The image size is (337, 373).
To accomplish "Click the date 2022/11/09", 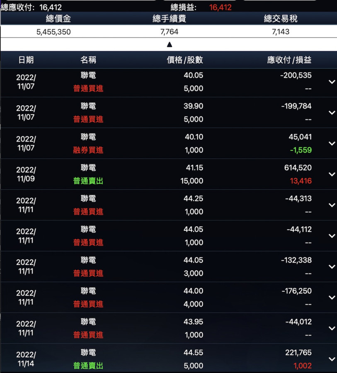I will click(26, 174).
